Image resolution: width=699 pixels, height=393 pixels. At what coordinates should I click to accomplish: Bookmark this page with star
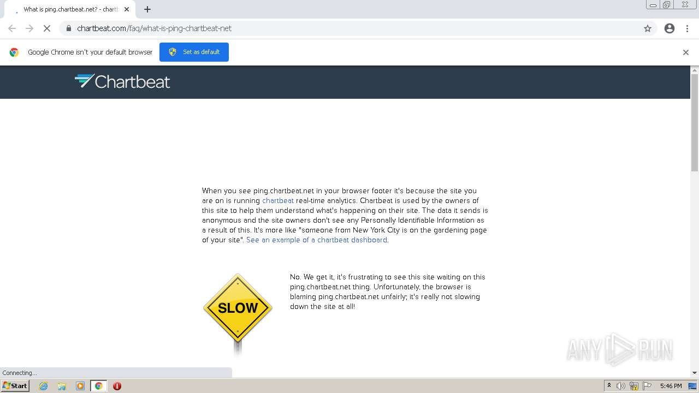click(648, 28)
